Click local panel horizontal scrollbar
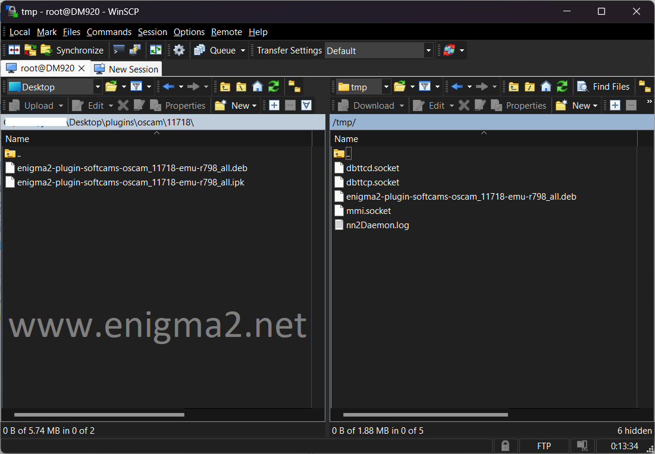 pos(99,415)
